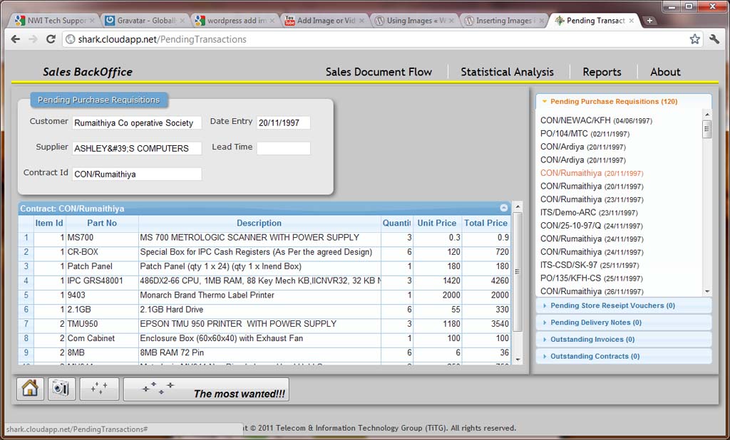730x440 pixels.
Task: Open a new browser tab
Action: 649,21
